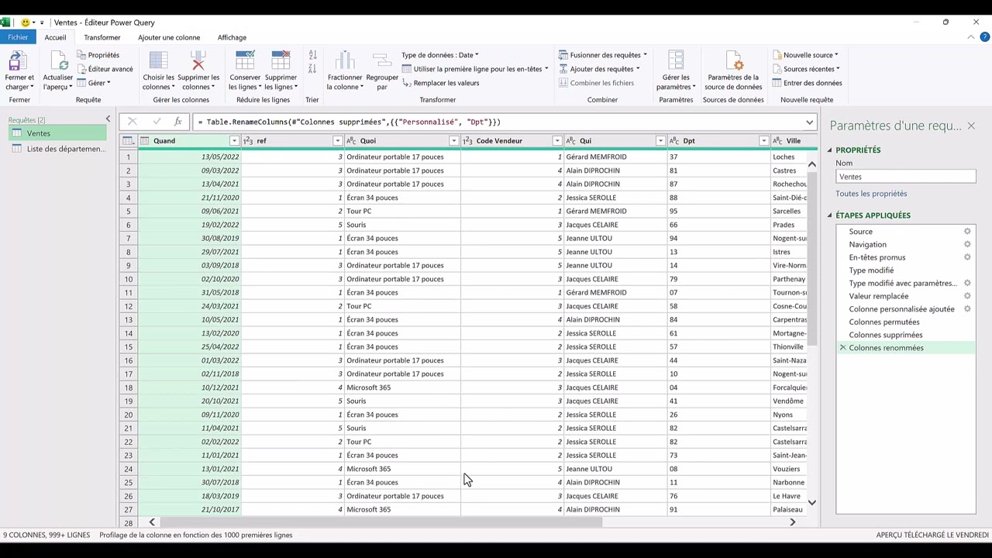The height and width of the screenshot is (558, 992).
Task: Open Toutes les propriétés link
Action: (871, 194)
